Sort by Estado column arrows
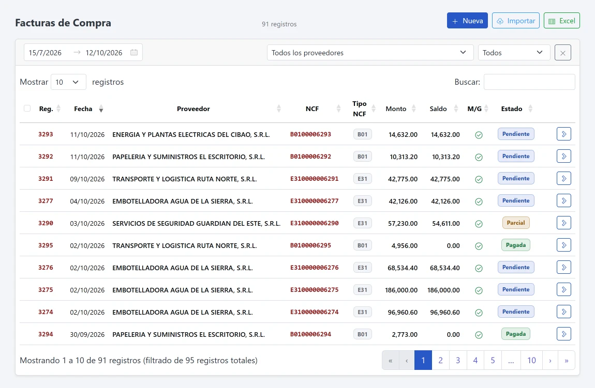595x388 pixels. coord(530,108)
